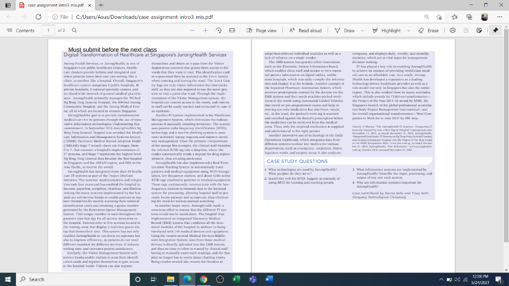Open the notification center
Screen dimensions: 509x286
[499, 279]
